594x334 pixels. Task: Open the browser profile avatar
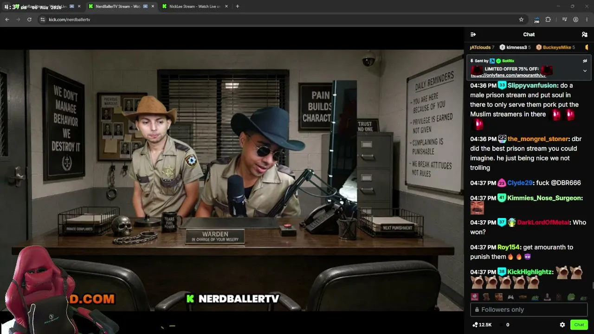[x=575, y=19]
